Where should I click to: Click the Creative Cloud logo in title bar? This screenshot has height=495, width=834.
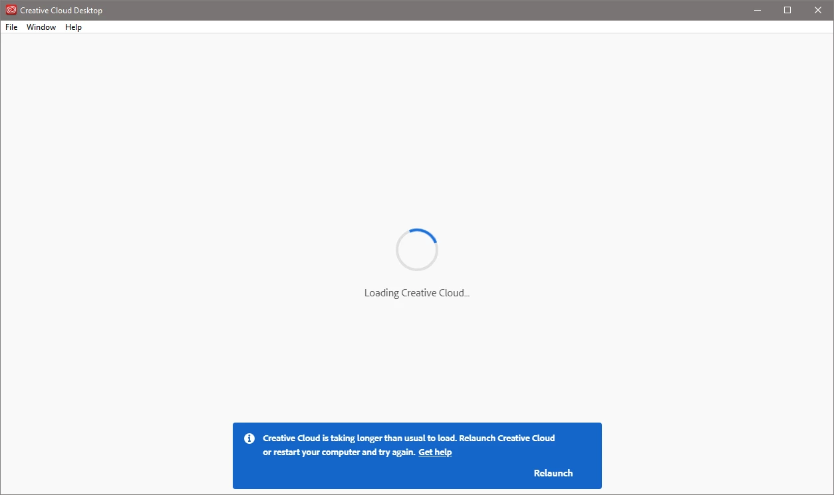[x=11, y=10]
